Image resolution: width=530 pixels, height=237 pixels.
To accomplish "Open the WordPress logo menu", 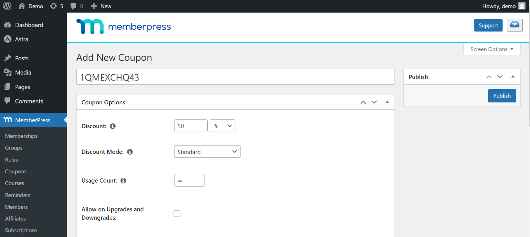I will 7,6.
